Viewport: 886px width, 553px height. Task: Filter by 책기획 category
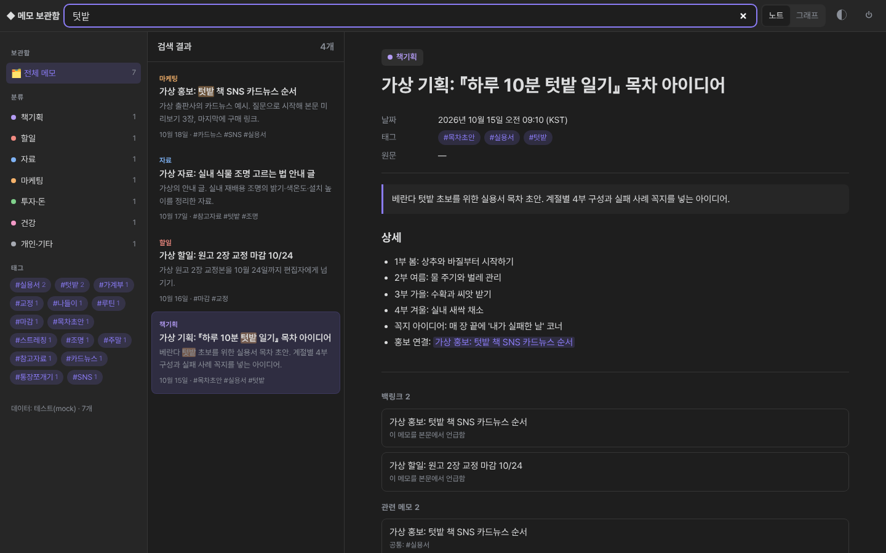[x=73, y=117]
